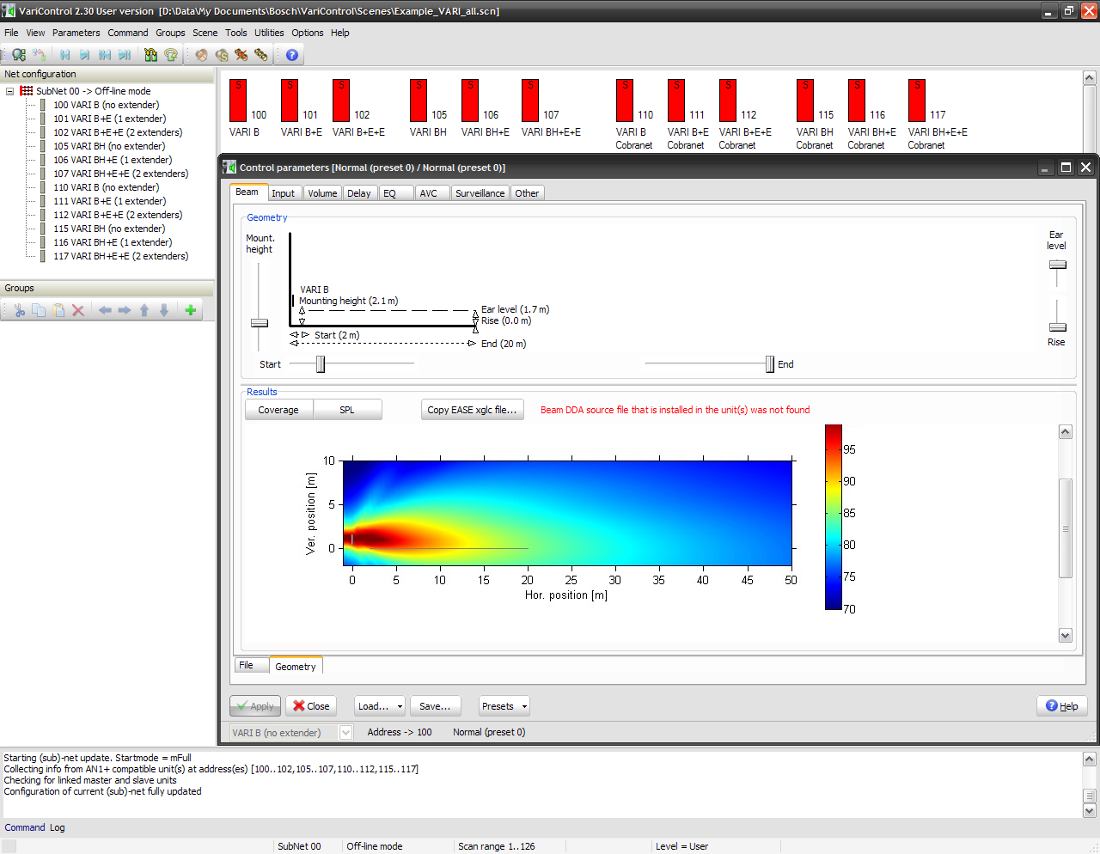The width and height of the screenshot is (1100, 854).
Task: Click the Save... button
Action: pos(435,706)
